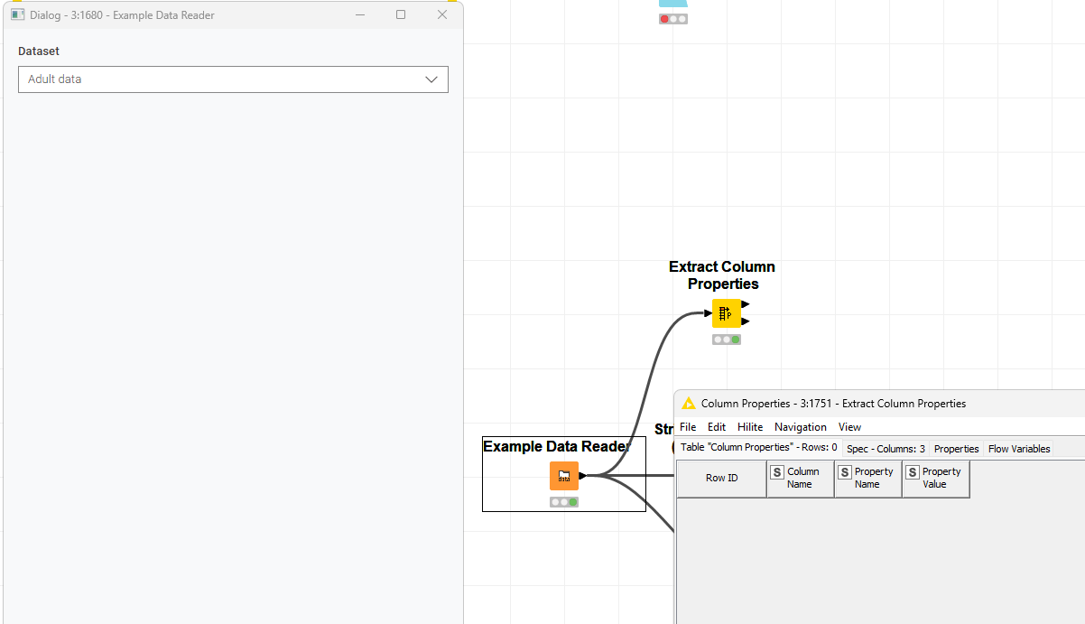The image size is (1085, 624).
Task: Click Extract Column Properties status traffic light
Action: [x=726, y=340]
